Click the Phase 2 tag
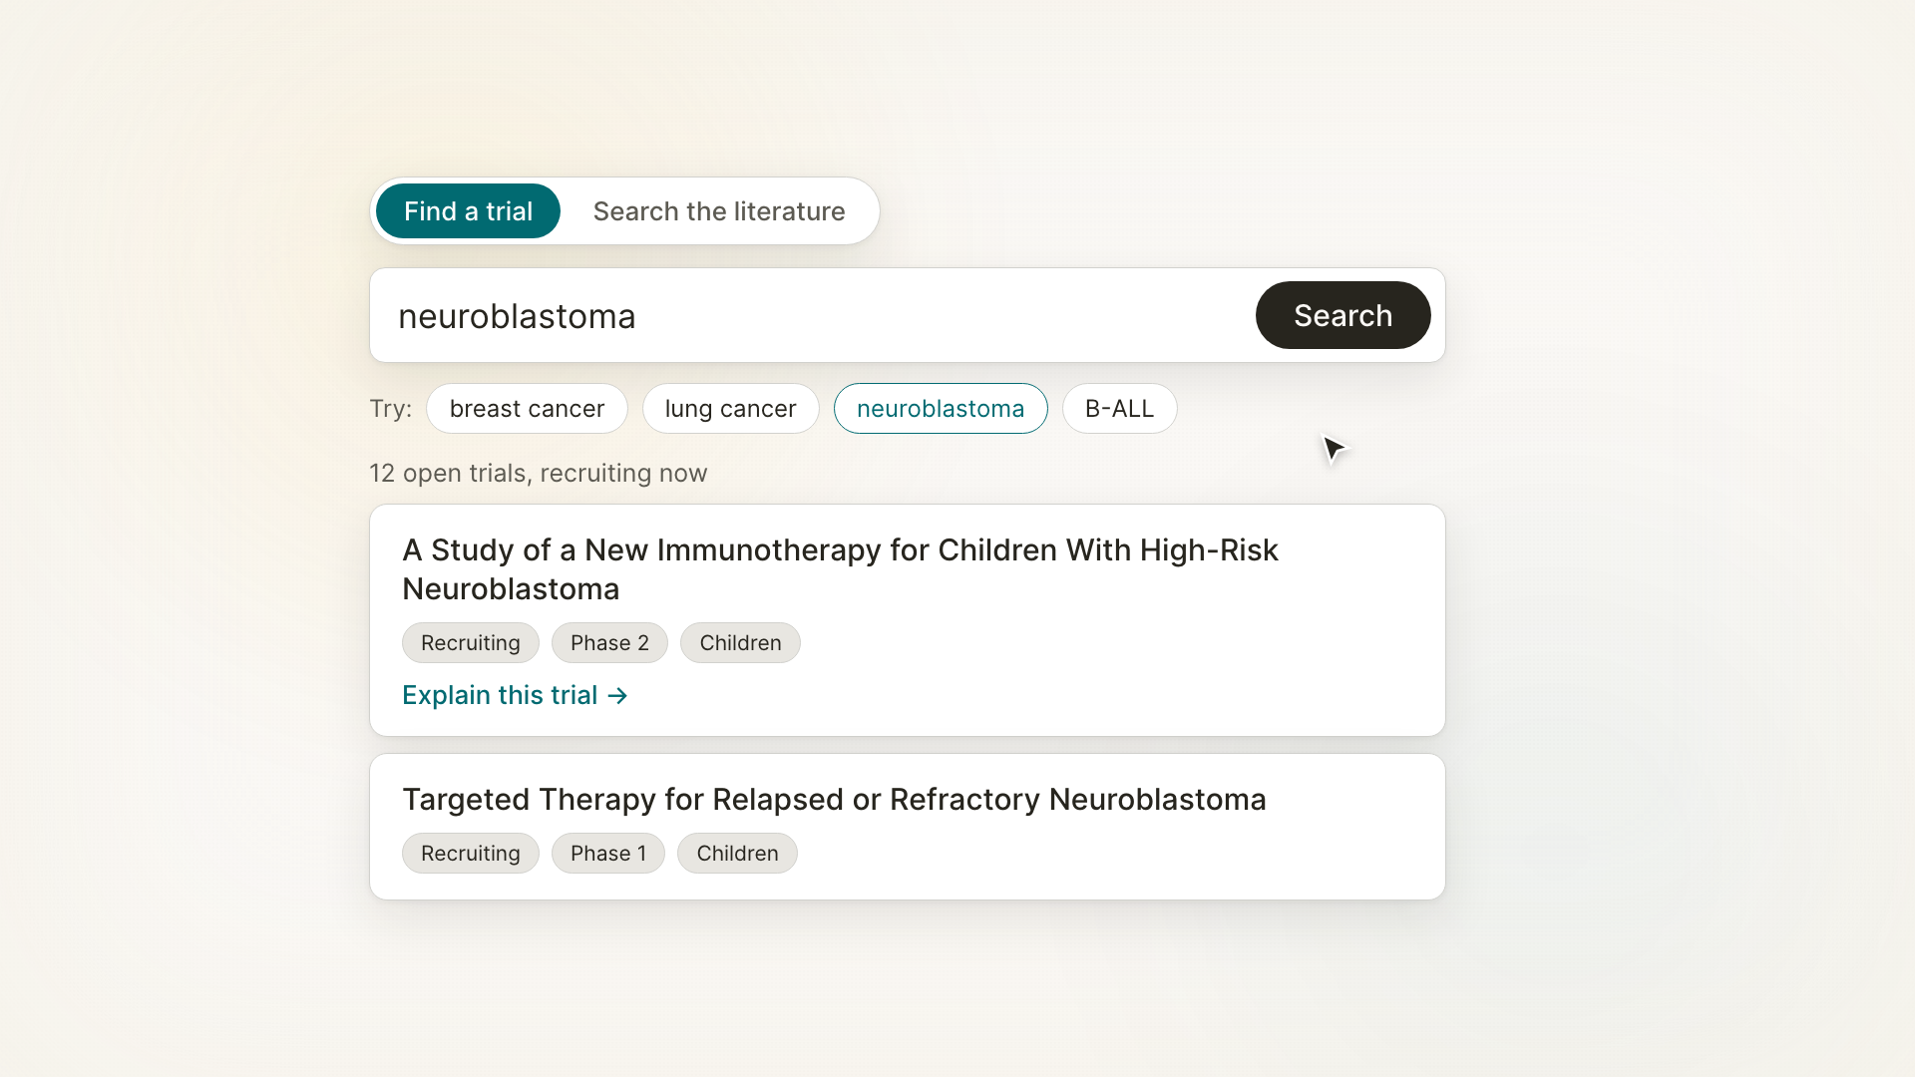The height and width of the screenshot is (1077, 1915). (x=609, y=643)
